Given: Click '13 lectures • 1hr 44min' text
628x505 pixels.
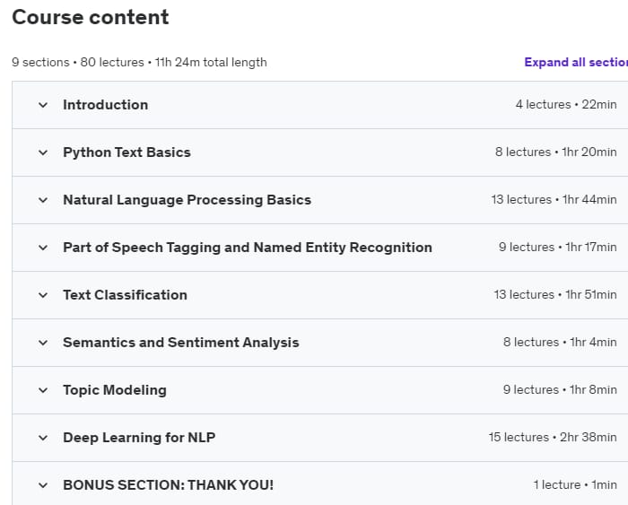Looking at the screenshot, I should click(x=554, y=199).
